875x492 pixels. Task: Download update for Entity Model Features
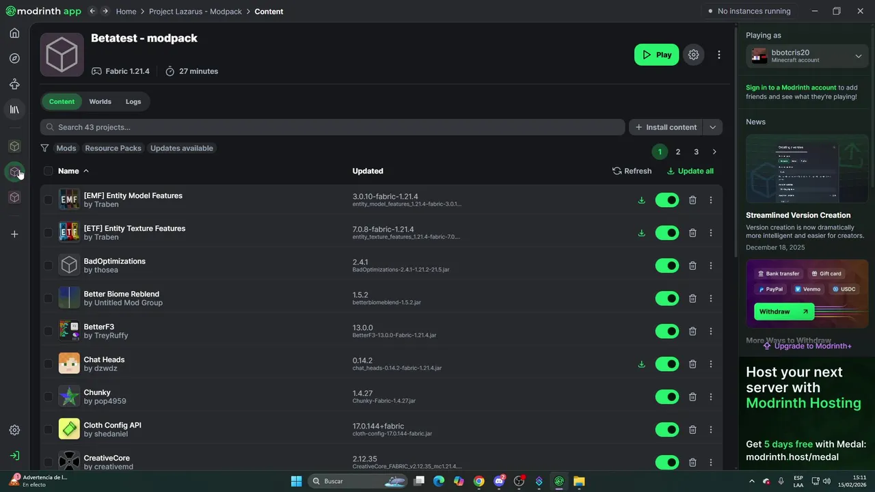(x=641, y=200)
